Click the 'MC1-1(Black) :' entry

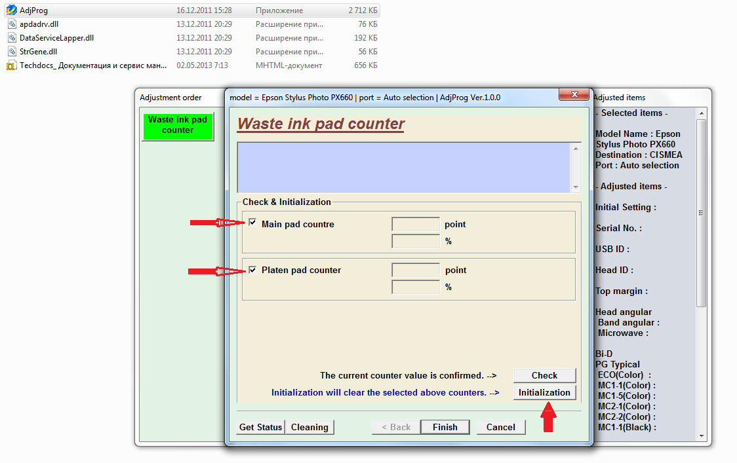[x=627, y=428]
